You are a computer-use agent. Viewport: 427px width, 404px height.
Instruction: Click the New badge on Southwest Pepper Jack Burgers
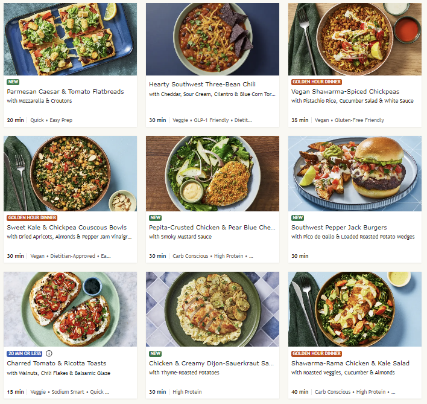[x=298, y=217]
